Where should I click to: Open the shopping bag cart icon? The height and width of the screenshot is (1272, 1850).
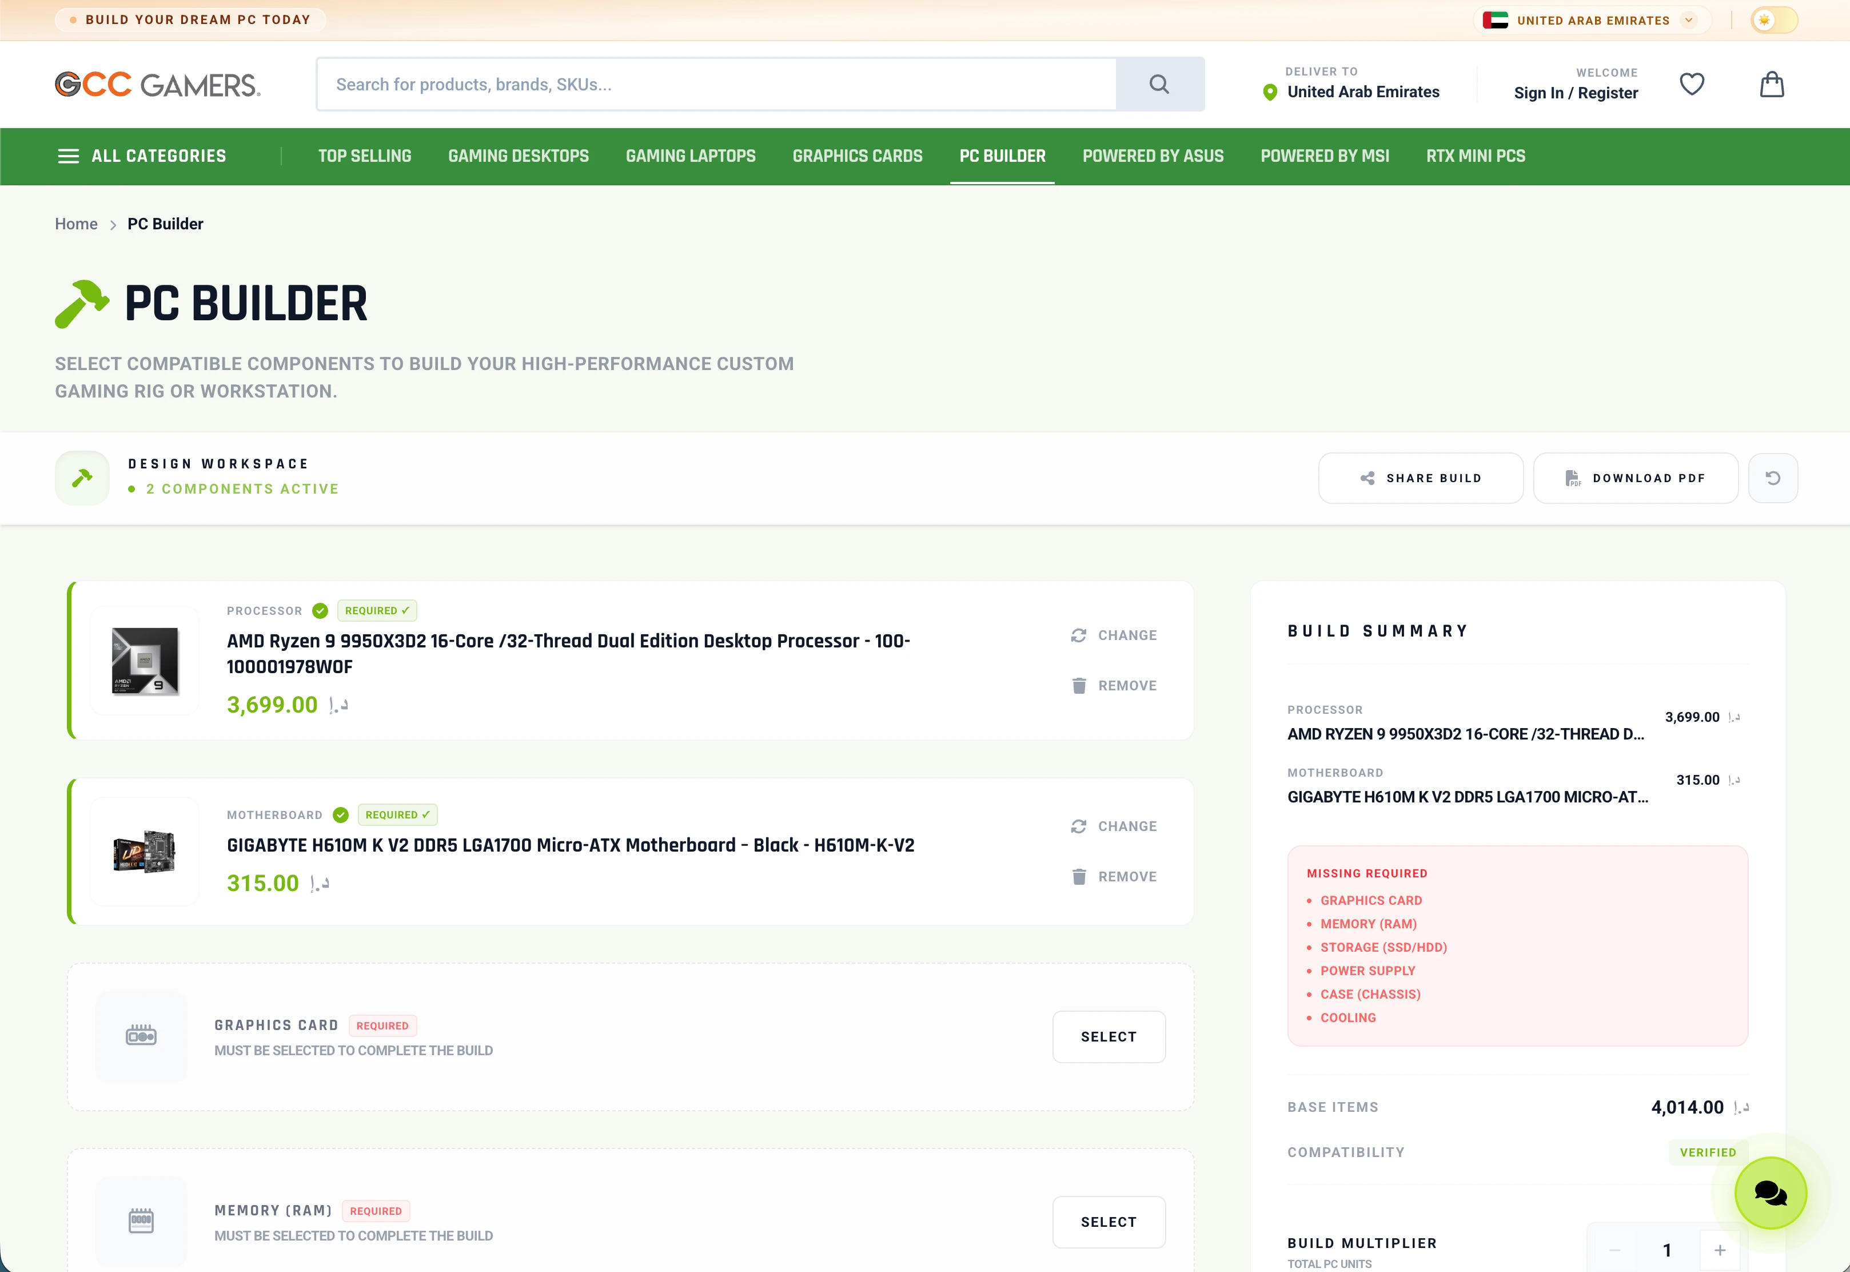pos(1771,84)
